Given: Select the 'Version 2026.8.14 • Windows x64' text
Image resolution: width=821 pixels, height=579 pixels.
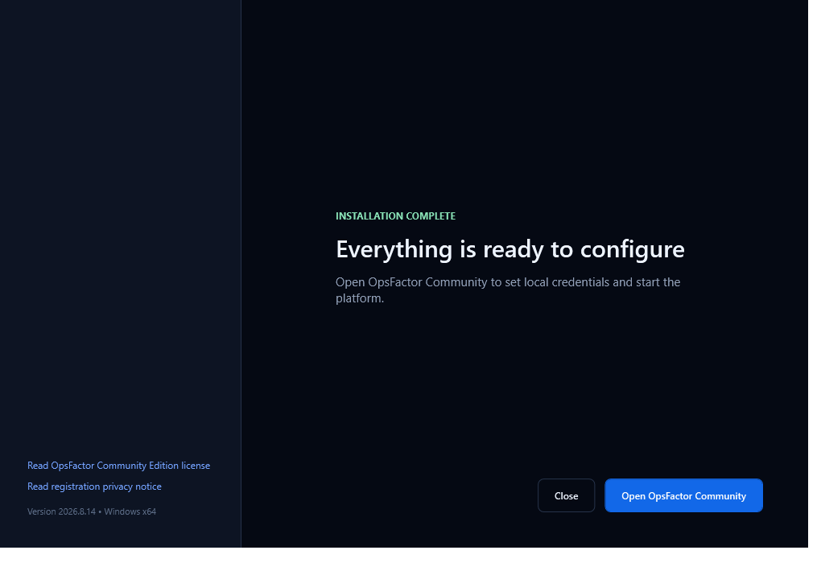Looking at the screenshot, I should pos(92,511).
